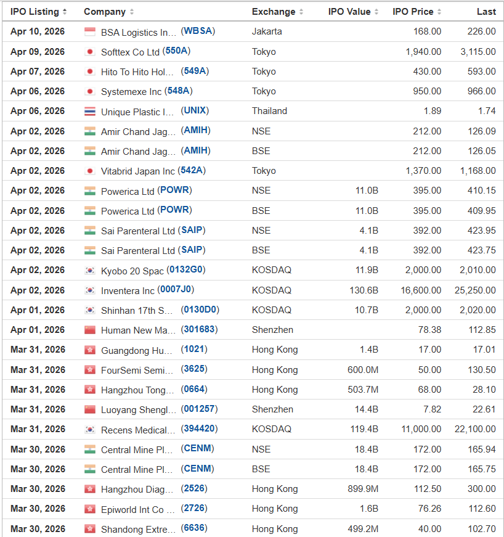Viewport: 504px width, 537px height.
Task: Sort by IPO Value column header
Action: (353, 12)
